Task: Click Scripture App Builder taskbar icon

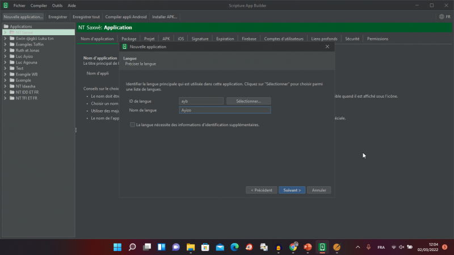Action: click(x=322, y=247)
